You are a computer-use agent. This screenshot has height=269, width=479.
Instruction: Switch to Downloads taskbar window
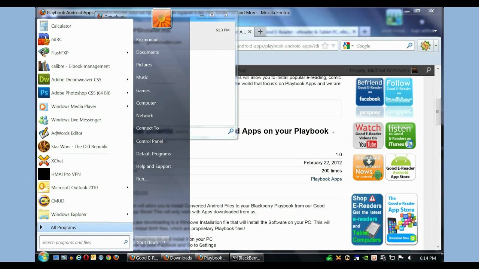pyautogui.click(x=178, y=258)
